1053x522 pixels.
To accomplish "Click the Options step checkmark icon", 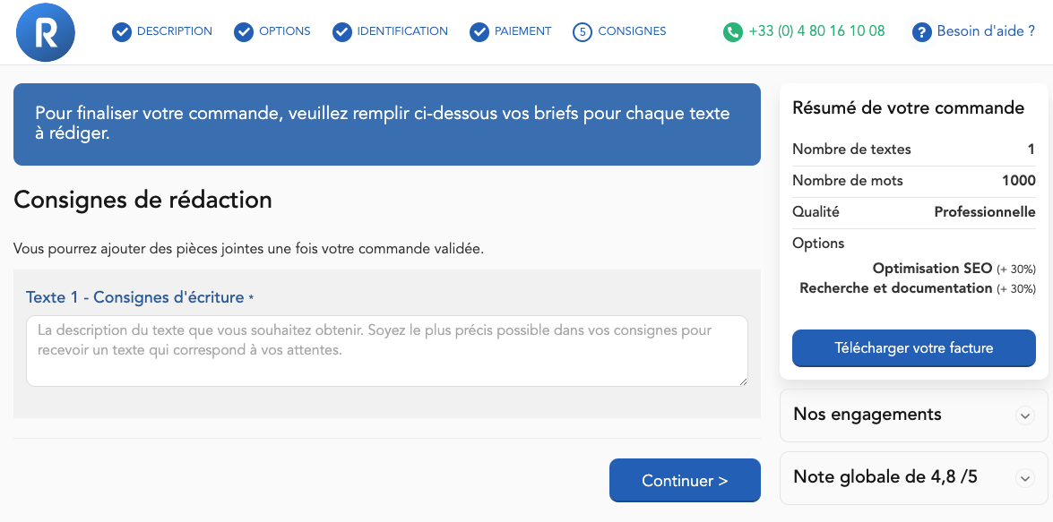I will point(244,31).
